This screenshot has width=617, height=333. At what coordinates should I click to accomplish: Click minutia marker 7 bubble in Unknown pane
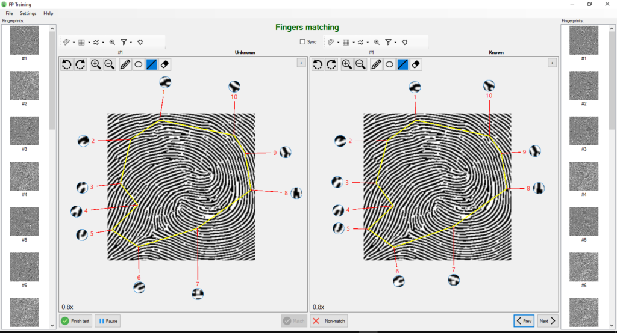point(198,293)
